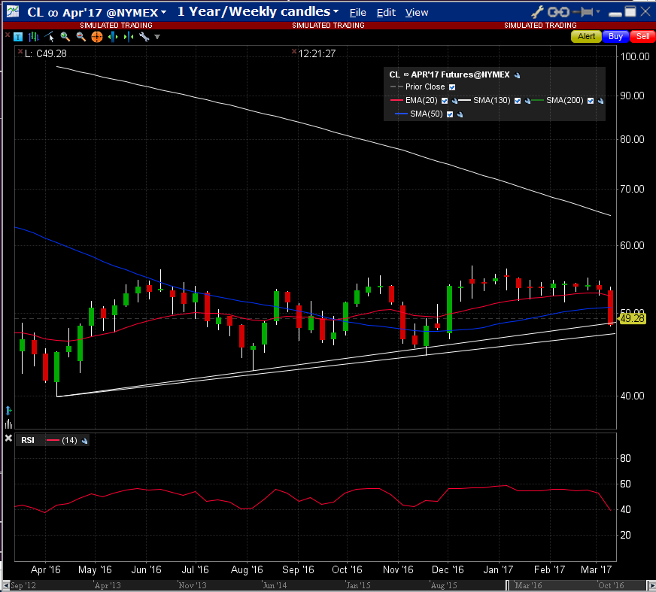Click the text annotation 'T' tool

click(x=17, y=37)
